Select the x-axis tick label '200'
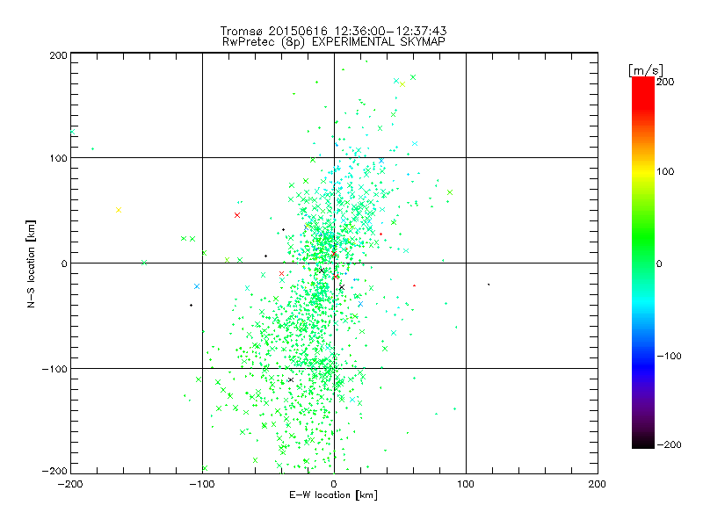The height and width of the screenshot is (527, 703). tap(598, 484)
